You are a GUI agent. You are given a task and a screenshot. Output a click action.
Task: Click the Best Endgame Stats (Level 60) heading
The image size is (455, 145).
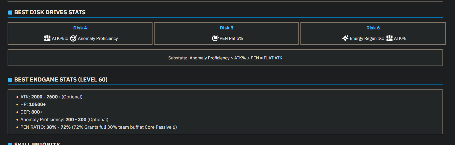pos(61,80)
